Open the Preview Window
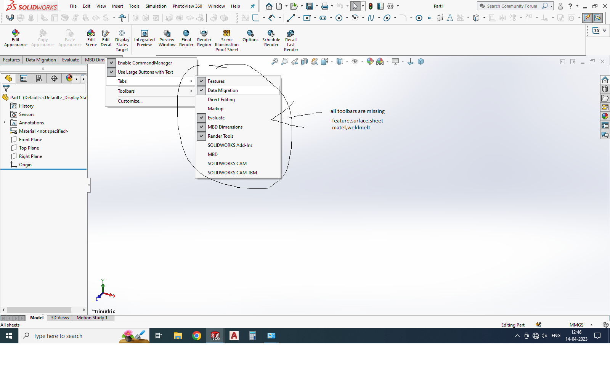This screenshot has height=383, width=610. coord(167,38)
